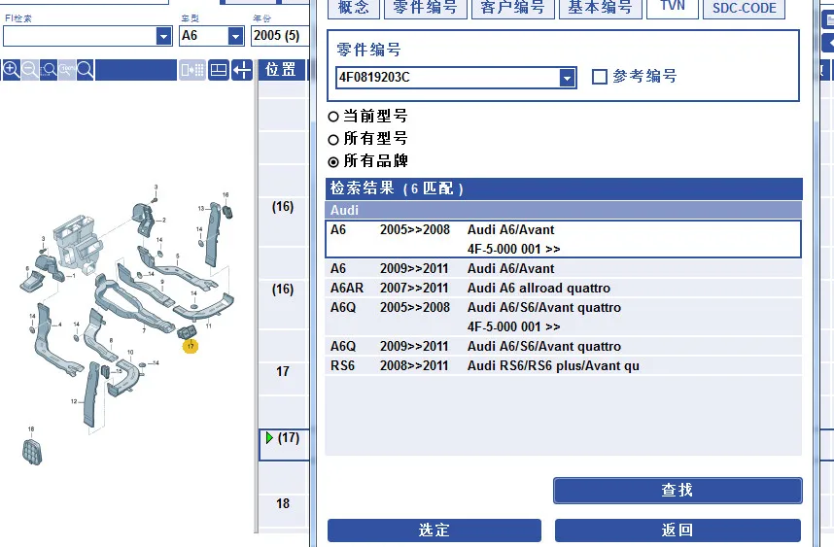Open the part number 4F0819203C dropdown

click(568, 78)
